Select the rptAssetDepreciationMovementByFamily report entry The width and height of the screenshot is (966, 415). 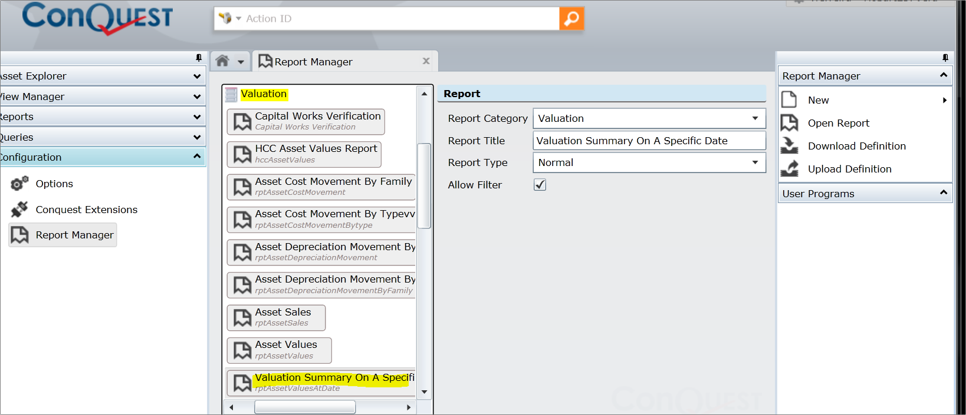321,285
